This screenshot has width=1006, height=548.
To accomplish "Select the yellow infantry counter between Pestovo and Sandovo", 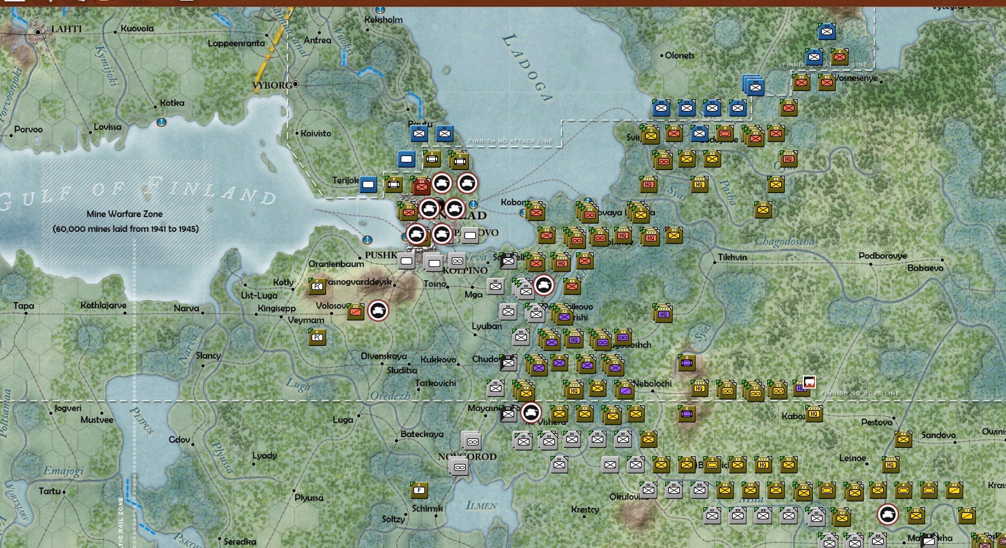I will click(x=903, y=439).
